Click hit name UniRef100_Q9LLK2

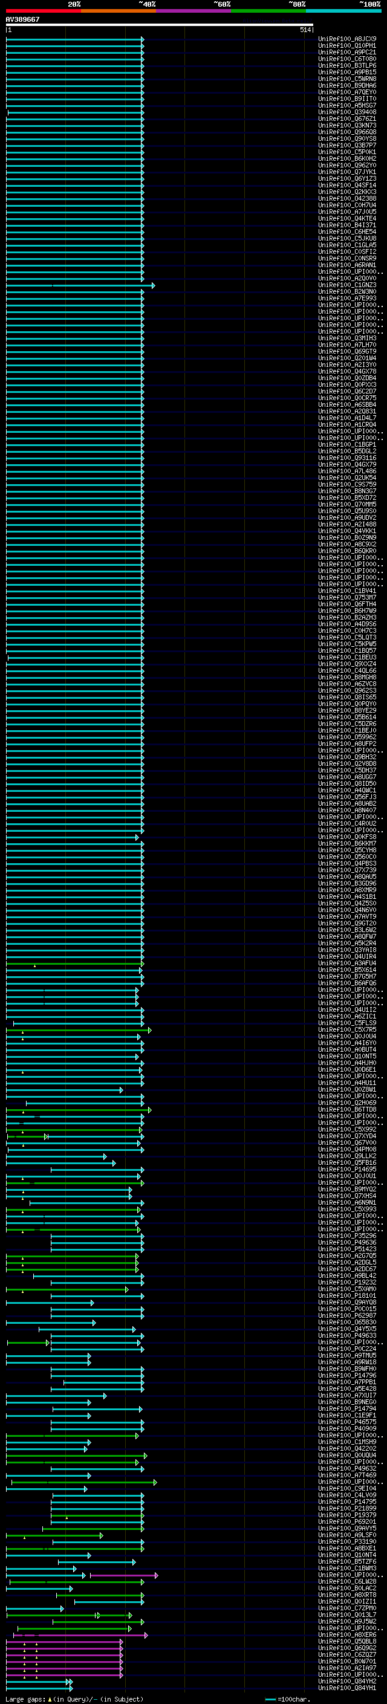tap(347, 1156)
